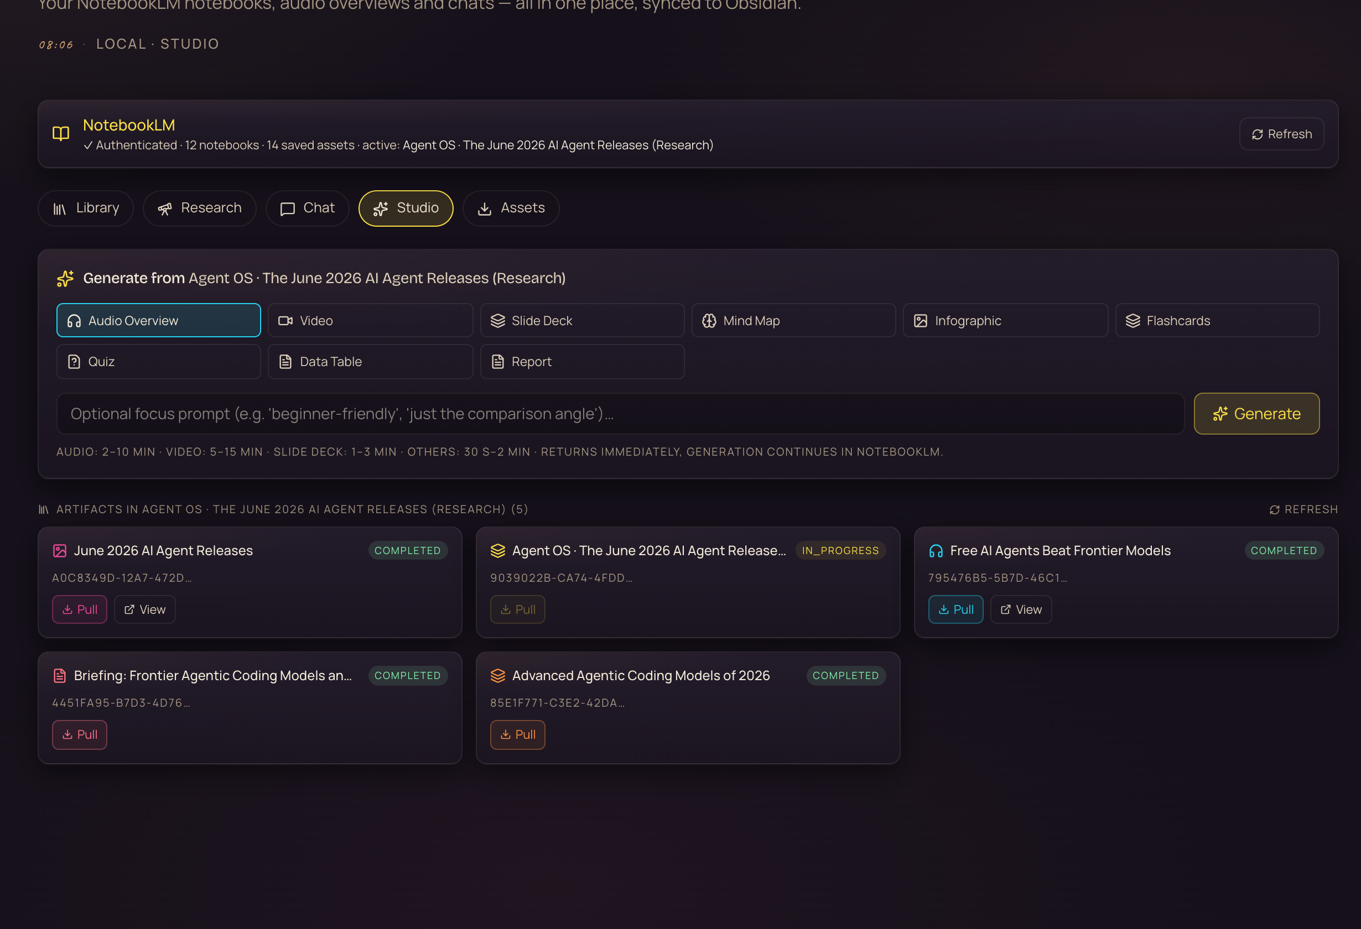
Task: Click the IN_PROGRESS status badge
Action: click(840, 550)
